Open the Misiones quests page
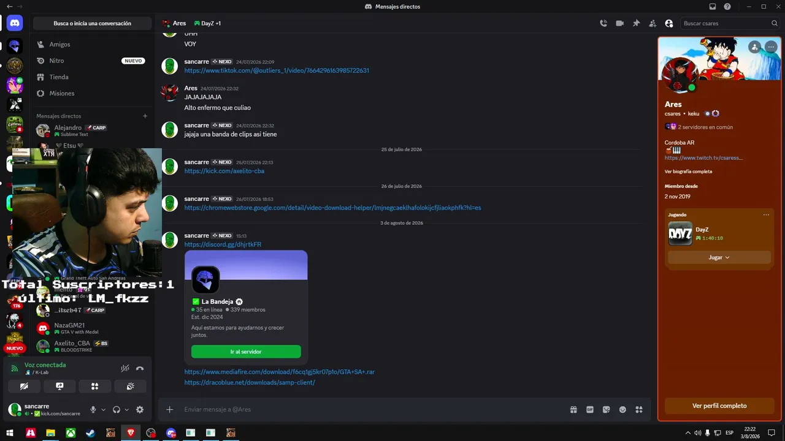The height and width of the screenshot is (441, 785). [92, 93]
